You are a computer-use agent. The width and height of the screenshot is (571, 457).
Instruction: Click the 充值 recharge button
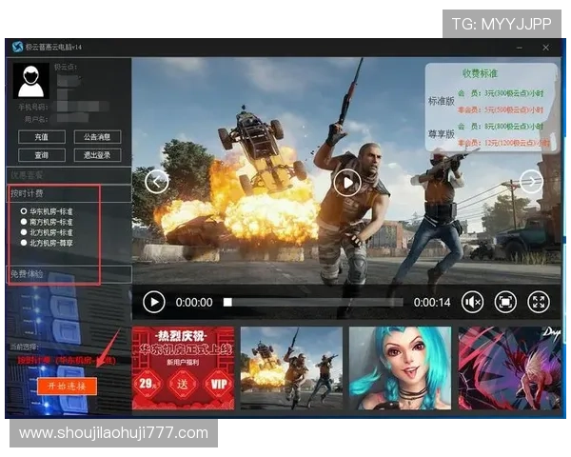coord(42,136)
